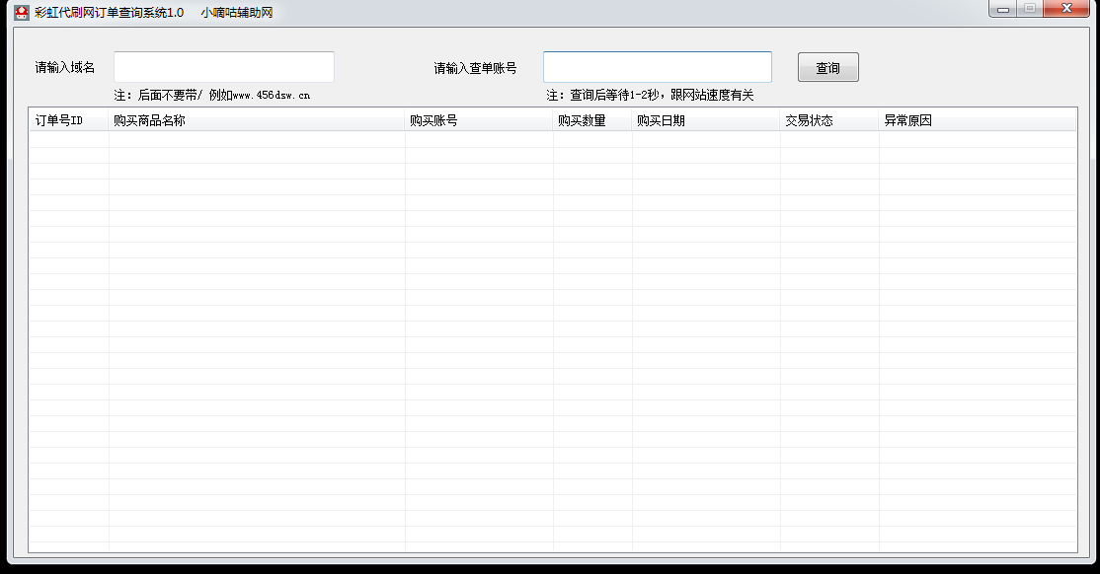This screenshot has width=1100, height=574.
Task: Click 小嘀咕辅助网 text in title bar
Action: (236, 13)
